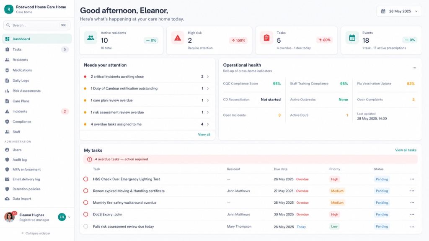Click the Rosewood House green R logo
This screenshot has height=241, width=429.
pyautogui.click(x=9, y=9)
